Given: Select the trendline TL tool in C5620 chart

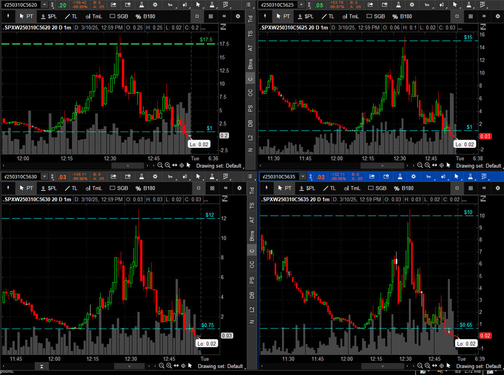Looking at the screenshot, I should point(71,16).
